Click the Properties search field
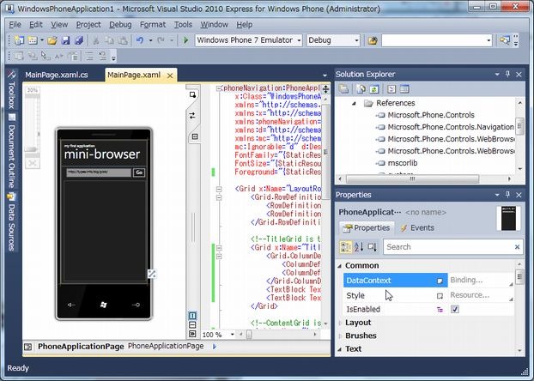 coord(446,247)
